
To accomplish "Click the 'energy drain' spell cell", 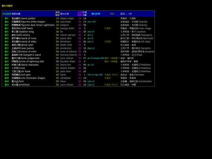I will tap(67, 28).
